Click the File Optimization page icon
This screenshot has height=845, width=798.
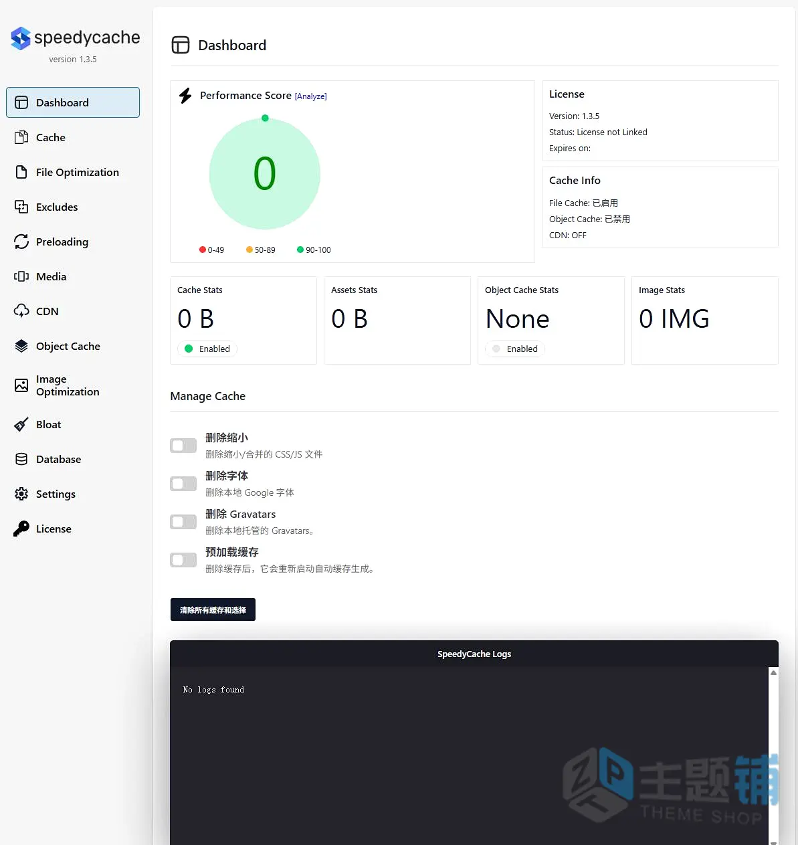21,172
